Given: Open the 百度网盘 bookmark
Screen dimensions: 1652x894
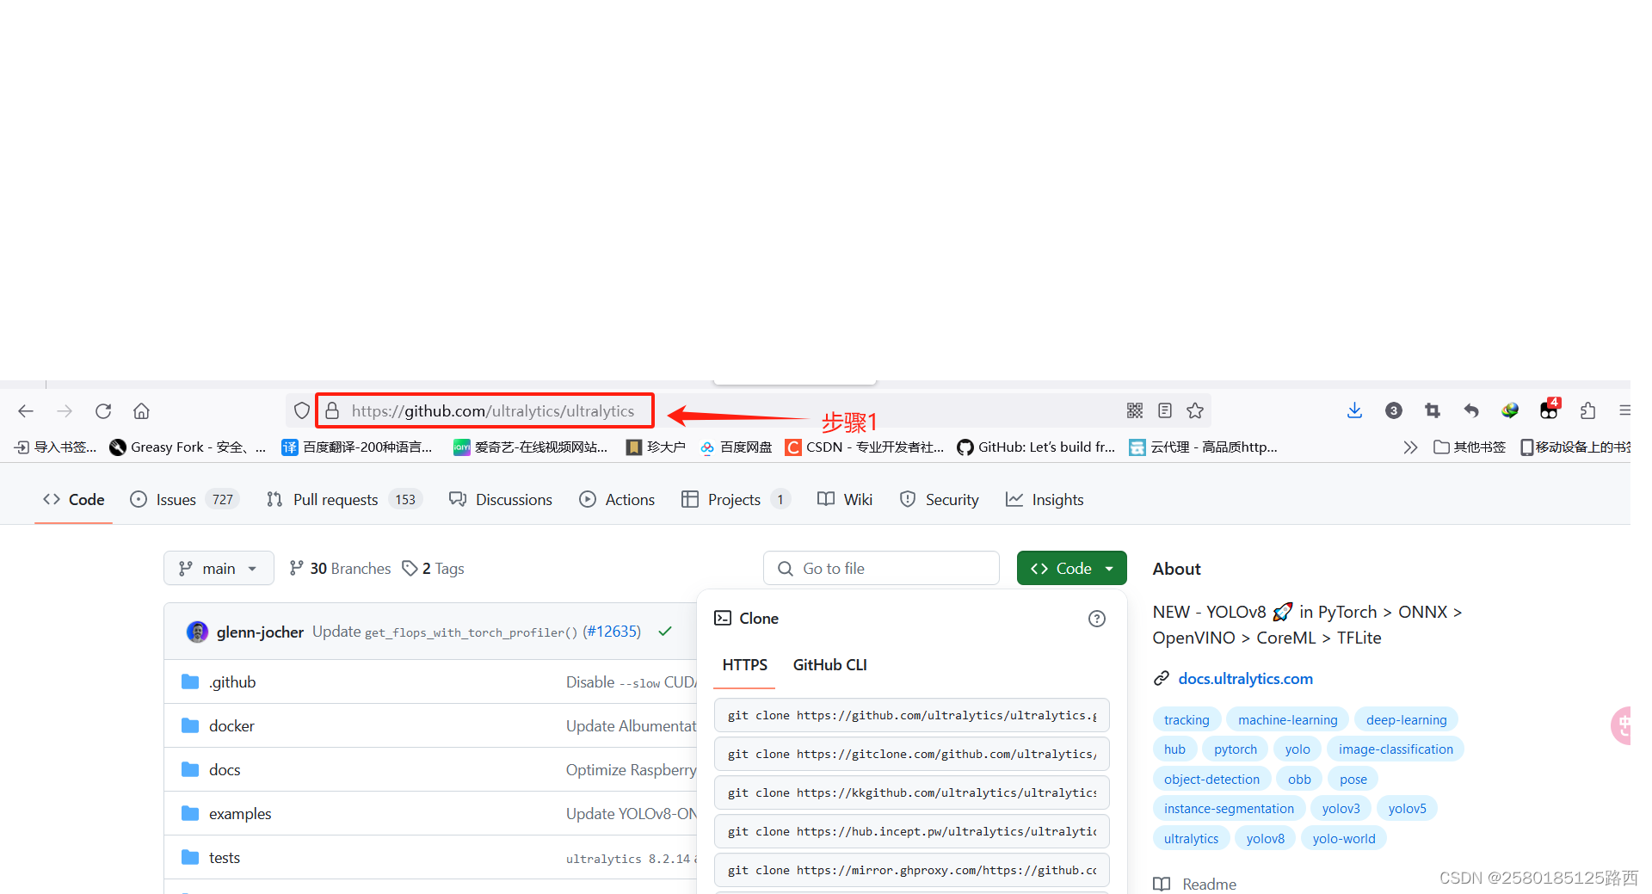Looking at the screenshot, I should click(736, 447).
